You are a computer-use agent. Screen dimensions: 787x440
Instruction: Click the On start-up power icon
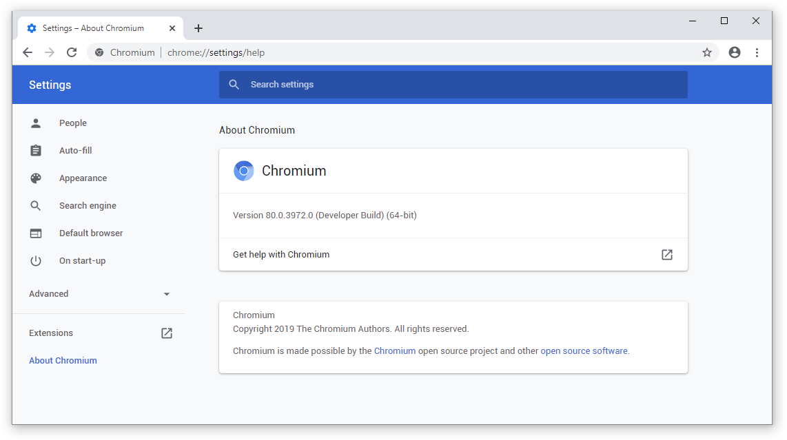[36, 260]
